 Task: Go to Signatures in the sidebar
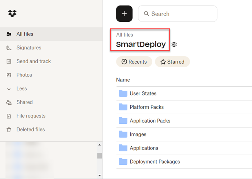[x=51, y=48]
